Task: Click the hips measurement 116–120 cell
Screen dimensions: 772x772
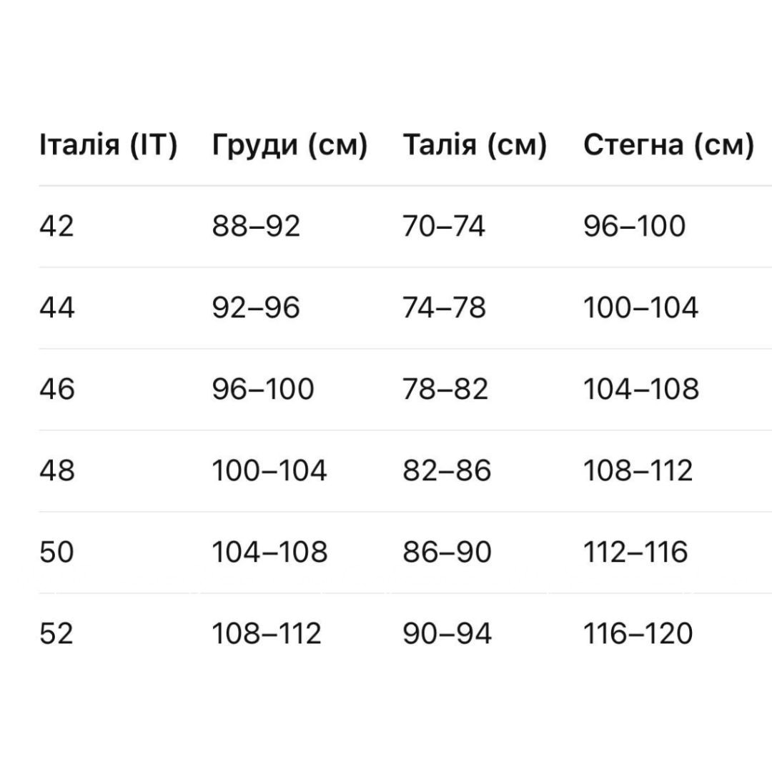Action: tap(638, 634)
